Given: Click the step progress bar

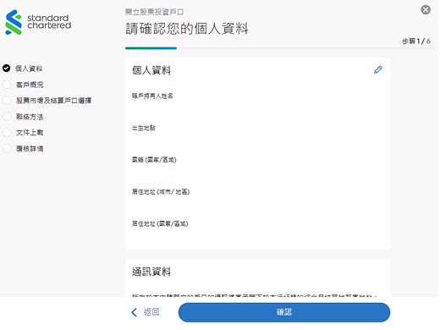Looking at the screenshot, I should click(280, 48).
